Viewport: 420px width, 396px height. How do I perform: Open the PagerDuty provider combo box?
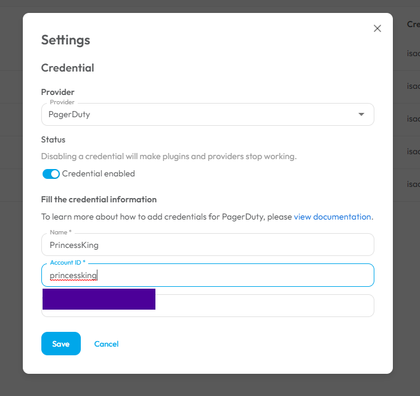pyautogui.click(x=208, y=114)
